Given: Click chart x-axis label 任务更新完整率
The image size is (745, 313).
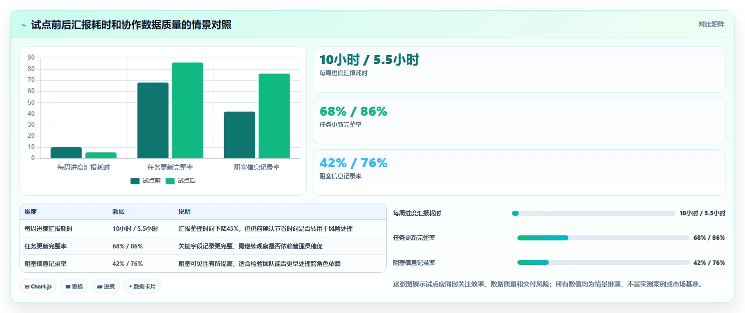Looking at the screenshot, I should pyautogui.click(x=170, y=167).
